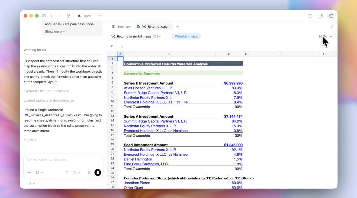Add a new tab with plus button
The height and width of the screenshot is (198, 357).
click(x=178, y=26)
